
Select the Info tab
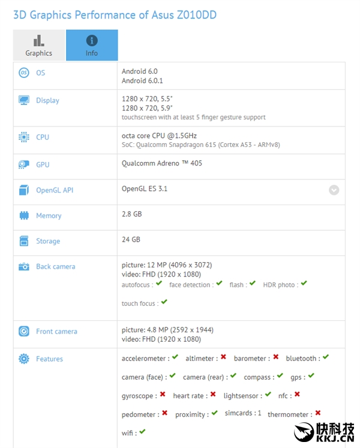point(92,46)
